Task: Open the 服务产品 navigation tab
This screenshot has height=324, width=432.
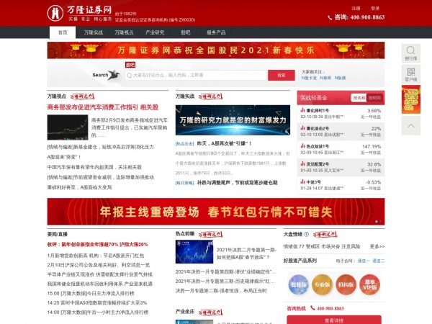Action: (216, 32)
